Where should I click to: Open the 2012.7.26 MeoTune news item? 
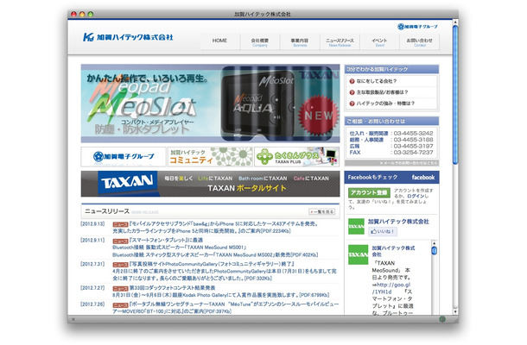(x=225, y=308)
